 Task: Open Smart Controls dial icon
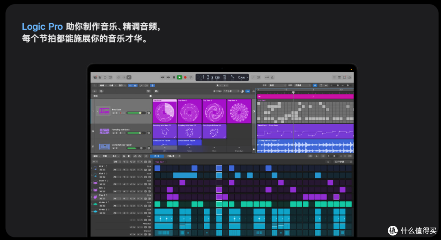click(119, 77)
